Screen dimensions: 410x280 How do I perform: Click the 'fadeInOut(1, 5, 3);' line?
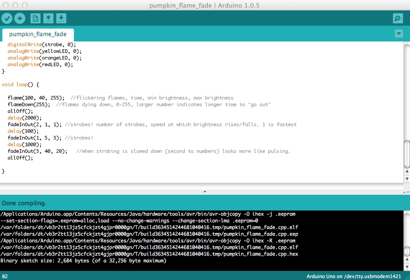pyautogui.click(x=35, y=138)
